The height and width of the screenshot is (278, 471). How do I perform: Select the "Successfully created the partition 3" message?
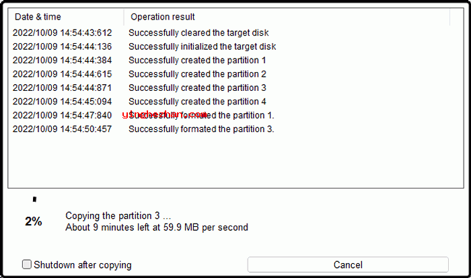(197, 88)
